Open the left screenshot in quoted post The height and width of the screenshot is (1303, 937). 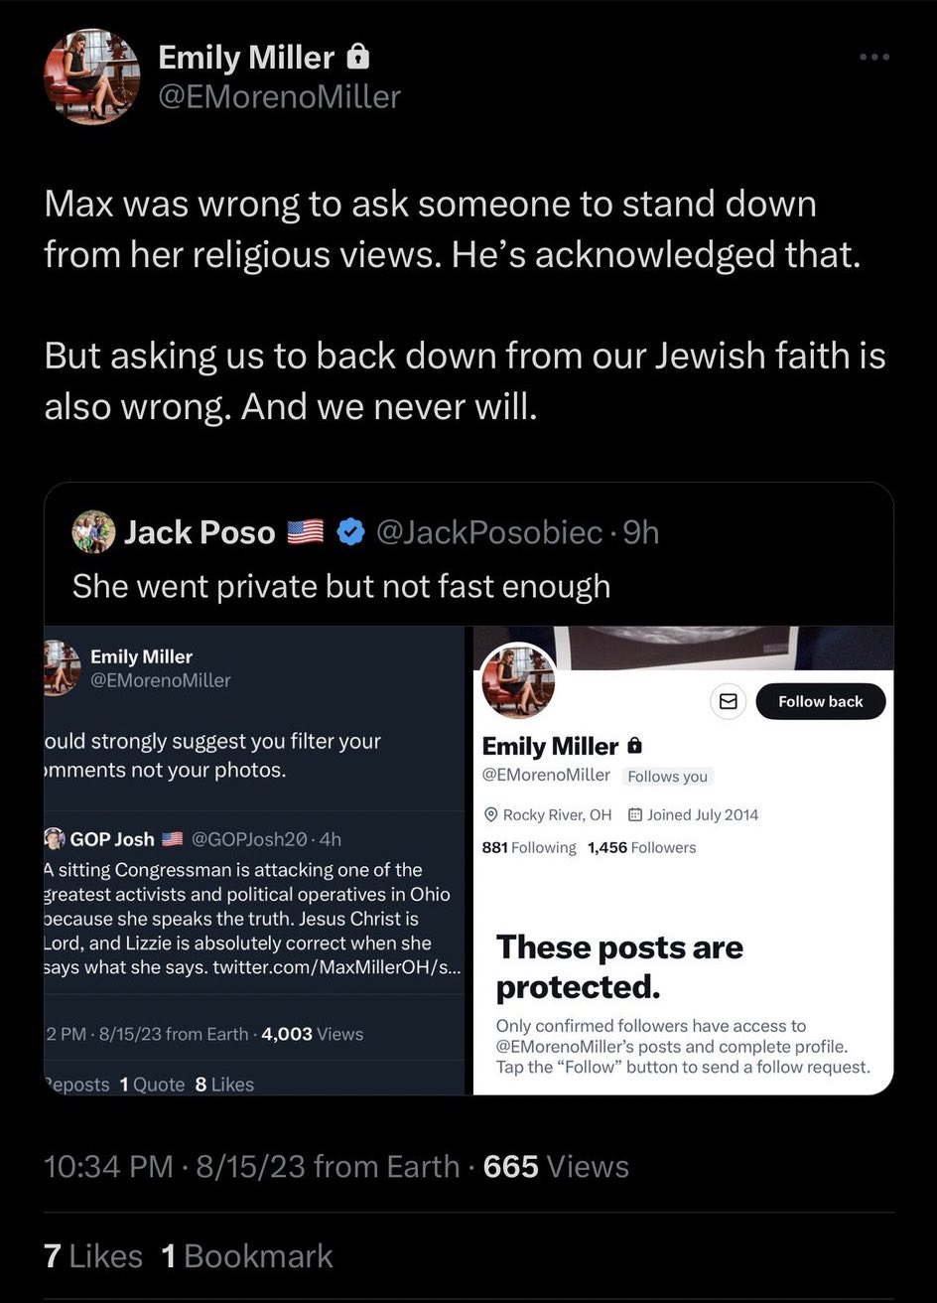pyautogui.click(x=254, y=860)
